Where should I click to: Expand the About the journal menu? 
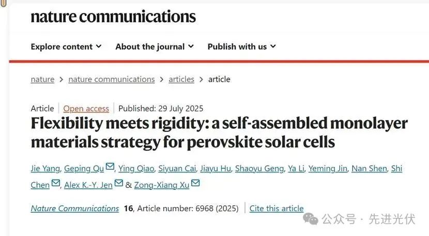tap(155, 47)
